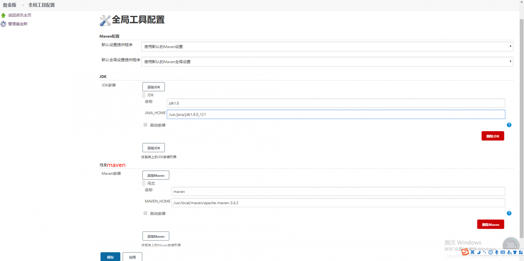Click JDK 名称 field containing jdk1.8
The image size is (524, 261).
pos(336,103)
